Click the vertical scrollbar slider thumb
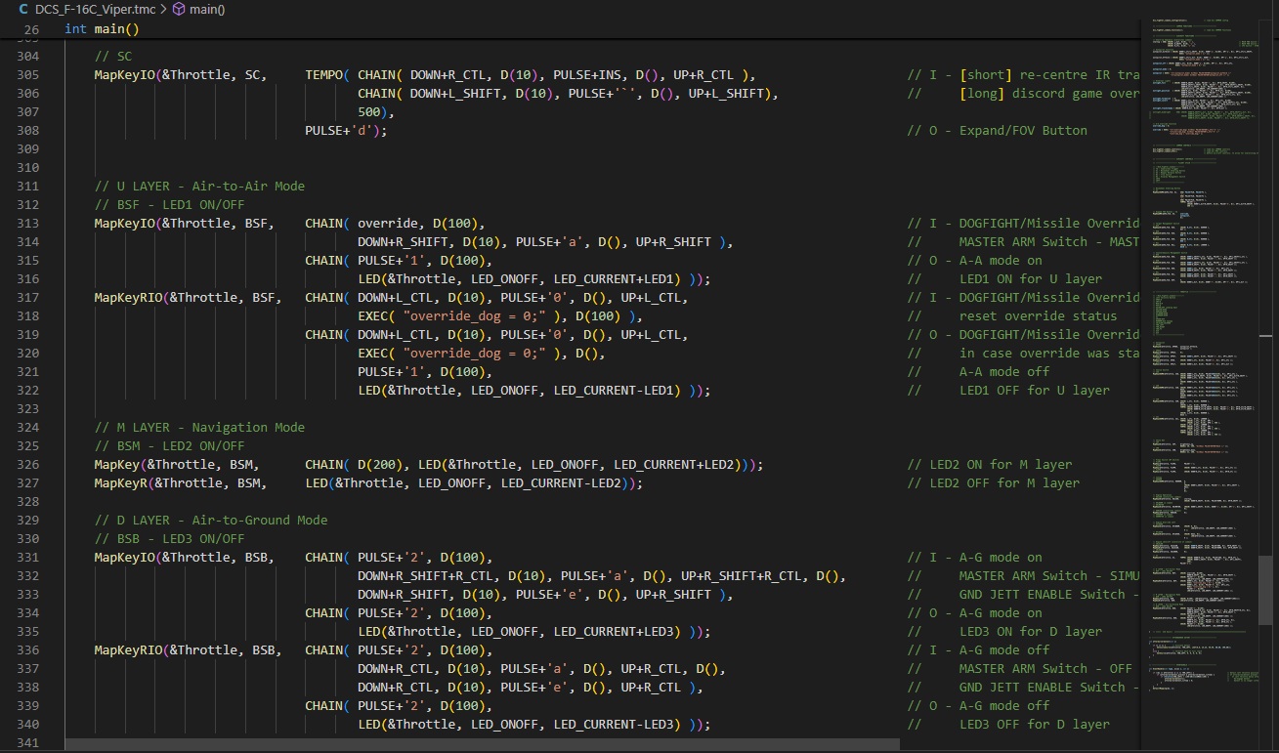Image resolution: width=1279 pixels, height=753 pixels. (1265, 590)
